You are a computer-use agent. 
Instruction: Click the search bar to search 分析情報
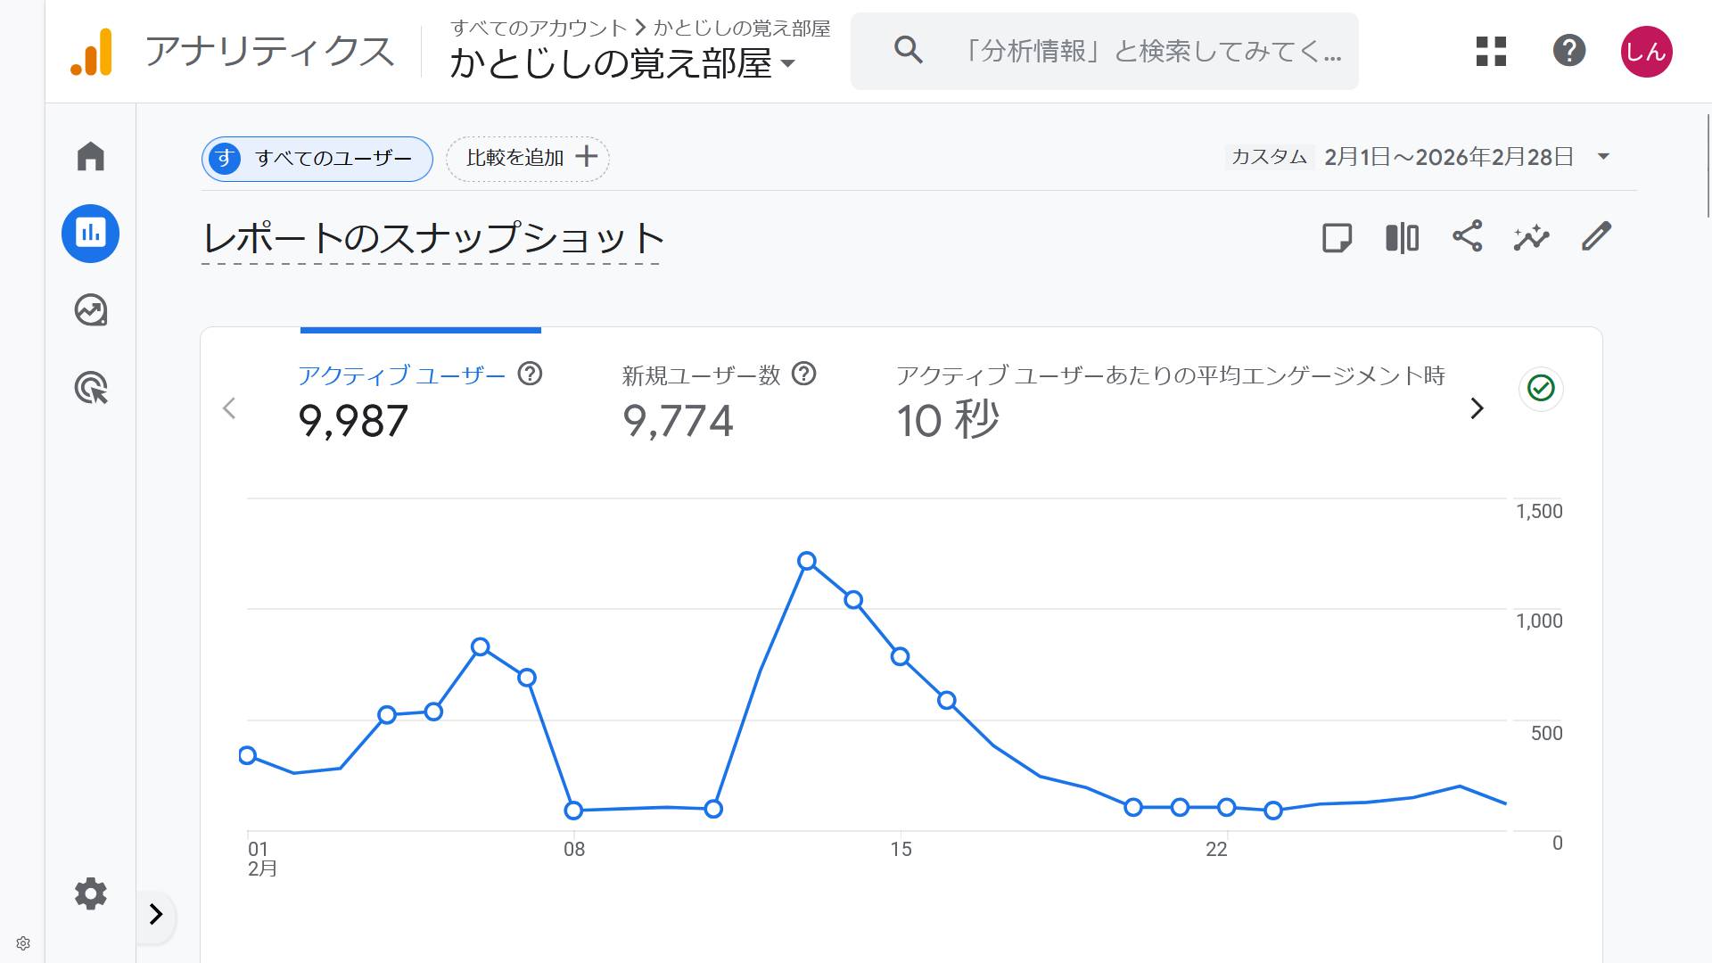[1106, 51]
